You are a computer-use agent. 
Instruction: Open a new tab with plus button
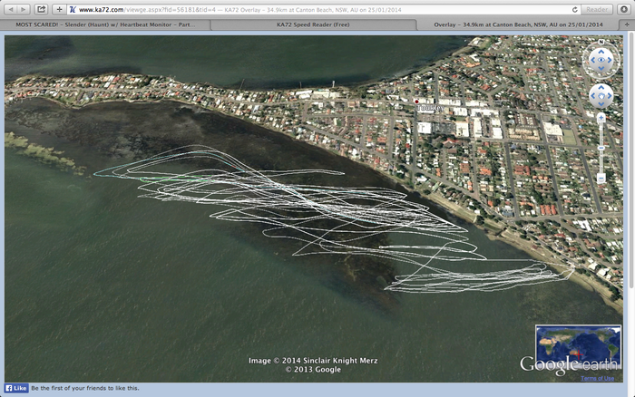coord(627,25)
